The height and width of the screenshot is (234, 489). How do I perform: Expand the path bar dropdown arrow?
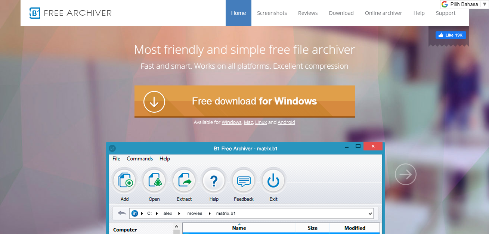[370, 214]
